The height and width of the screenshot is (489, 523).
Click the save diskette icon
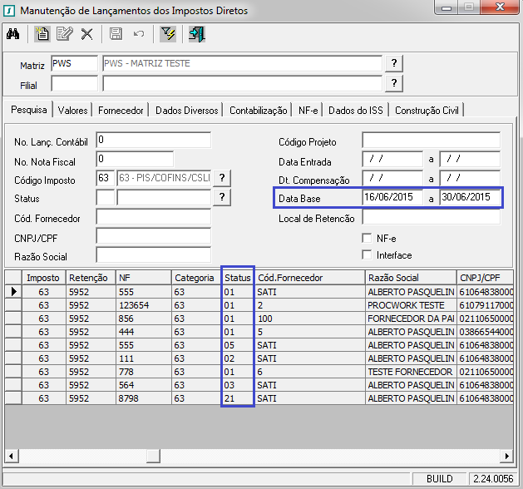[116, 34]
